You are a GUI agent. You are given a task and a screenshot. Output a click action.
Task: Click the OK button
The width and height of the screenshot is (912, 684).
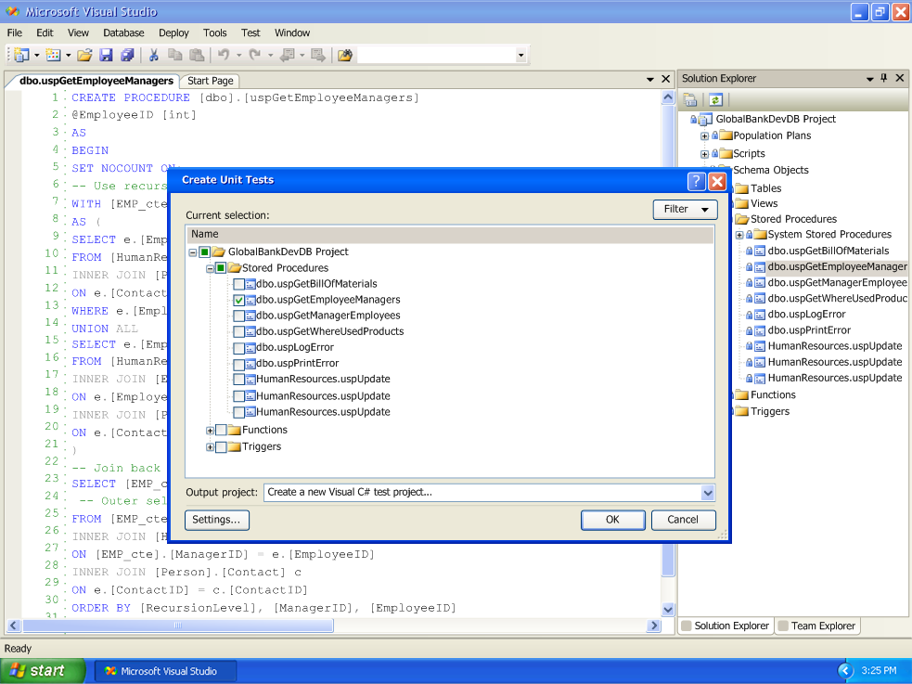(x=612, y=520)
